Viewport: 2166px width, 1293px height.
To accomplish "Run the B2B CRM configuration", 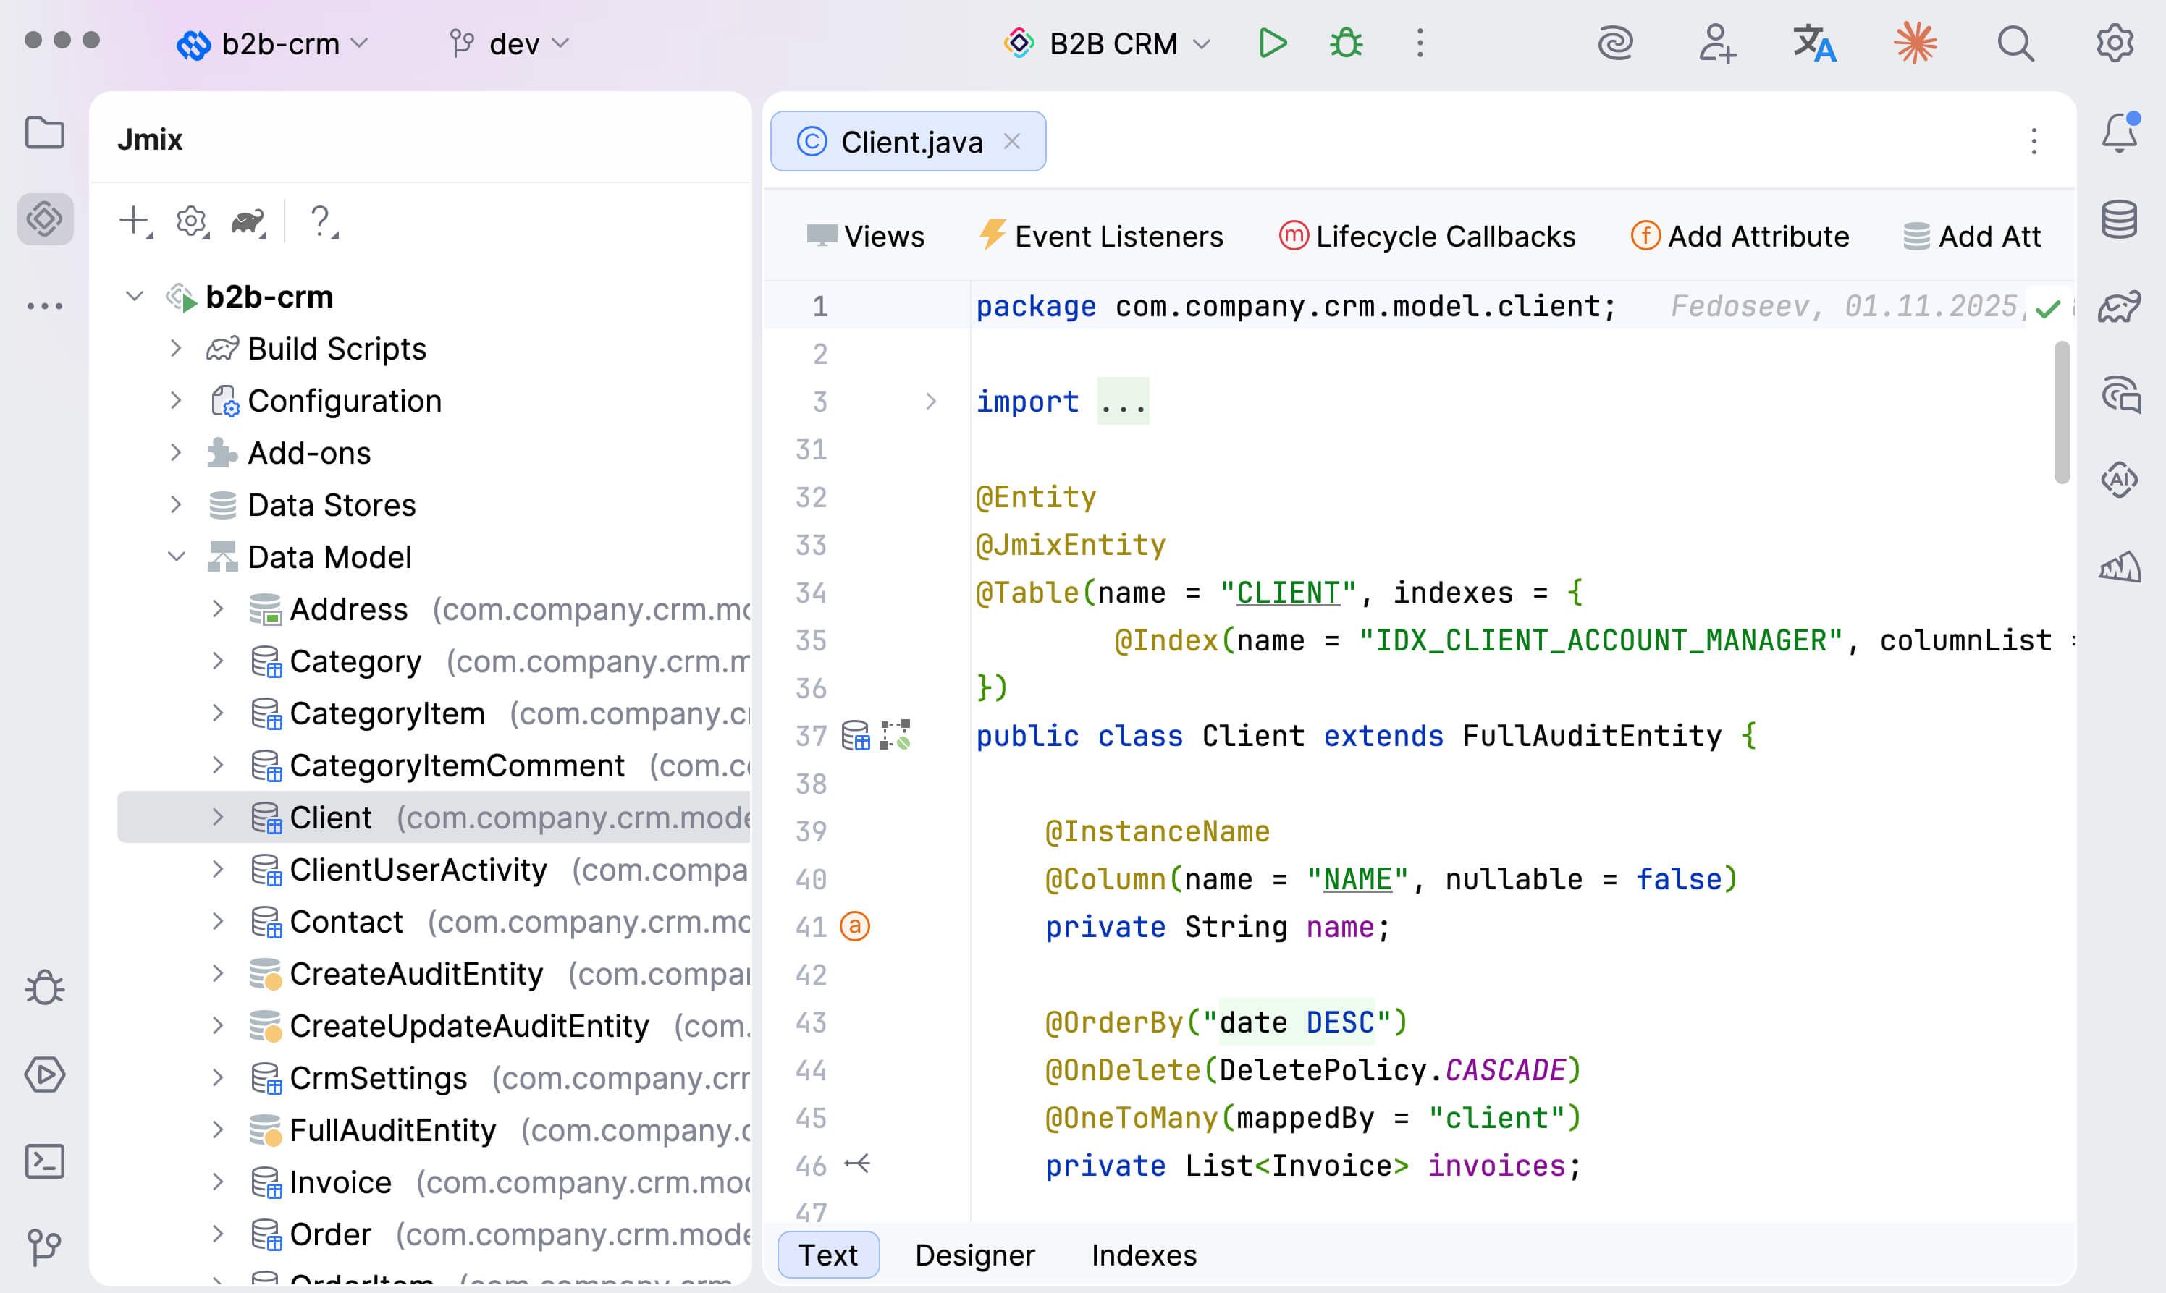I will 1273,43.
